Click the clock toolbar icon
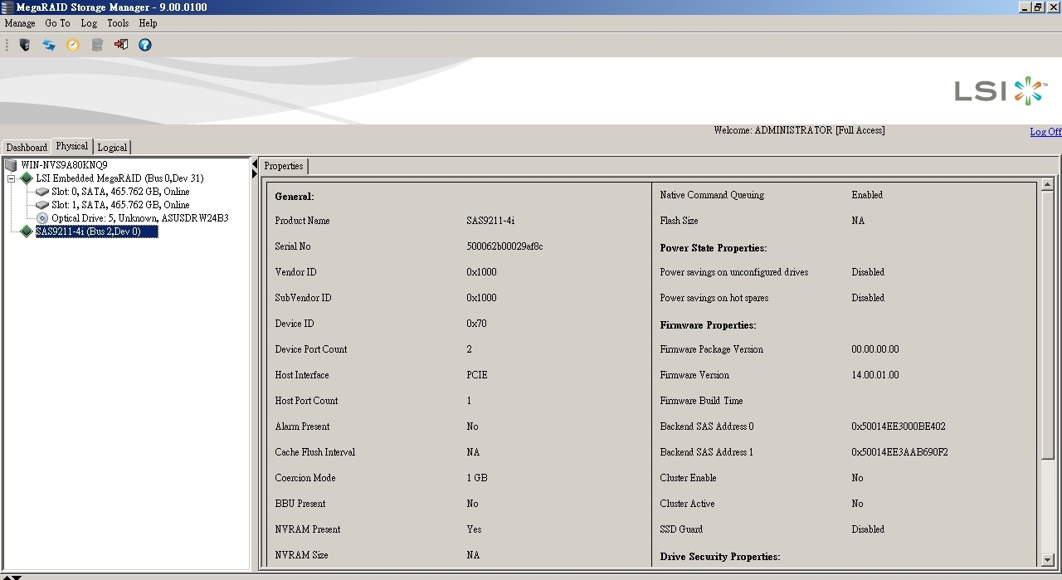This screenshot has height=580, width=1062. point(73,45)
